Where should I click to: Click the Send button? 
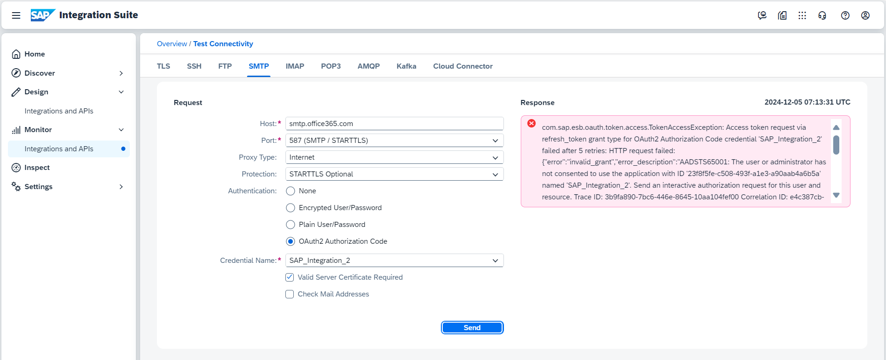point(472,328)
